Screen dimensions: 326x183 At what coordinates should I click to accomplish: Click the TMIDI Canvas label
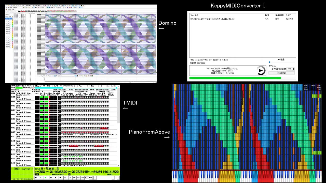tap(22, 169)
